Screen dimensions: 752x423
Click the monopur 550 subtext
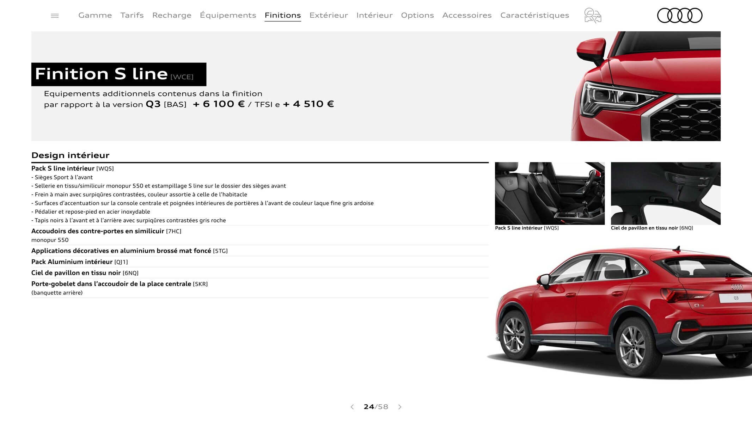(50, 240)
